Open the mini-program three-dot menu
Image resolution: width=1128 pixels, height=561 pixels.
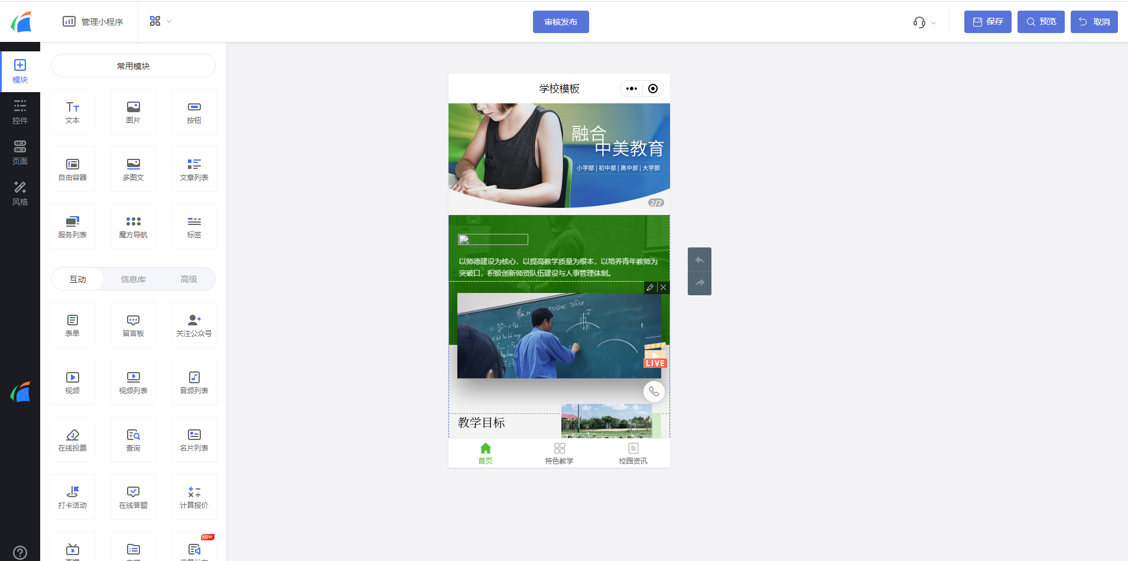click(x=632, y=89)
